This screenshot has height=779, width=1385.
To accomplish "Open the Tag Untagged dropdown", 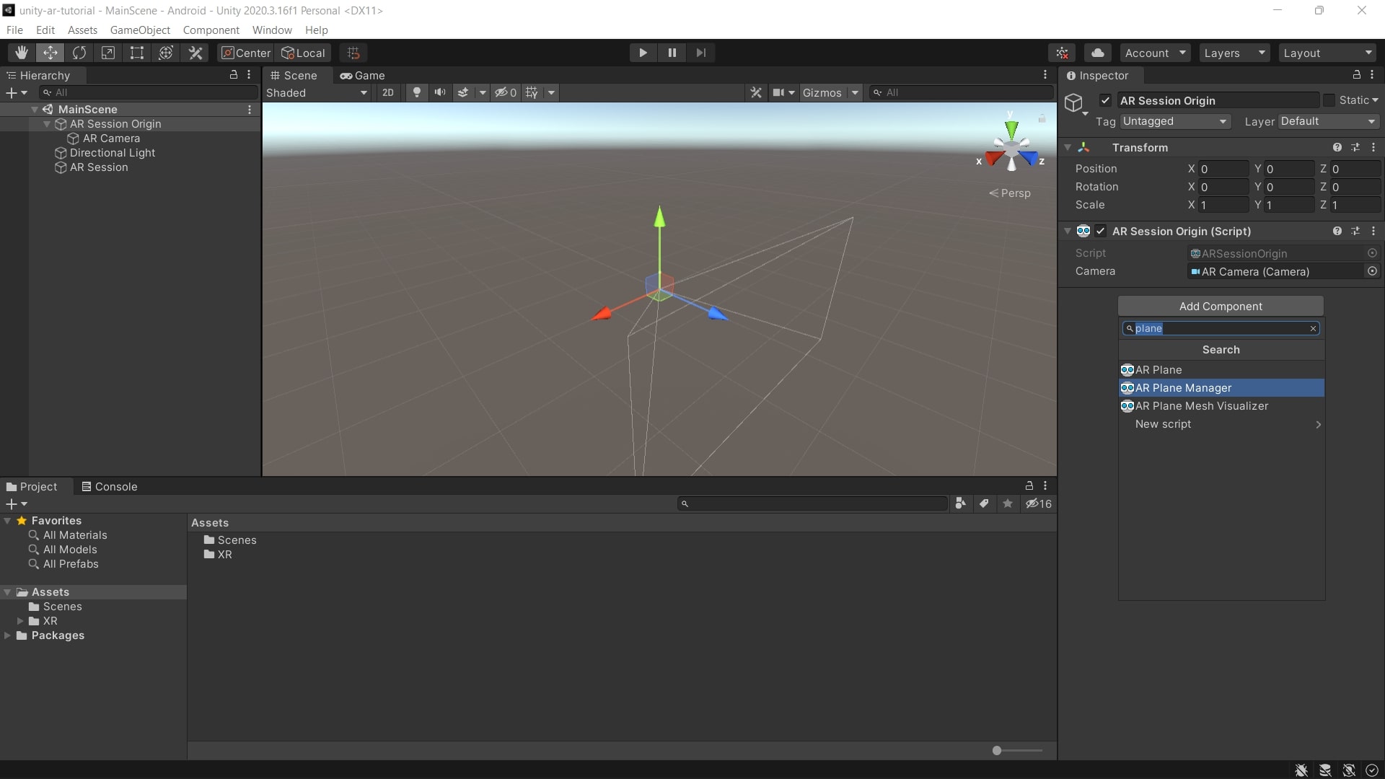I will [x=1175, y=121].
